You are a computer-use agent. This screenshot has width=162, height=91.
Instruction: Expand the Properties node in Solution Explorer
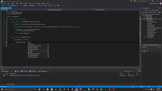coord(144,17)
